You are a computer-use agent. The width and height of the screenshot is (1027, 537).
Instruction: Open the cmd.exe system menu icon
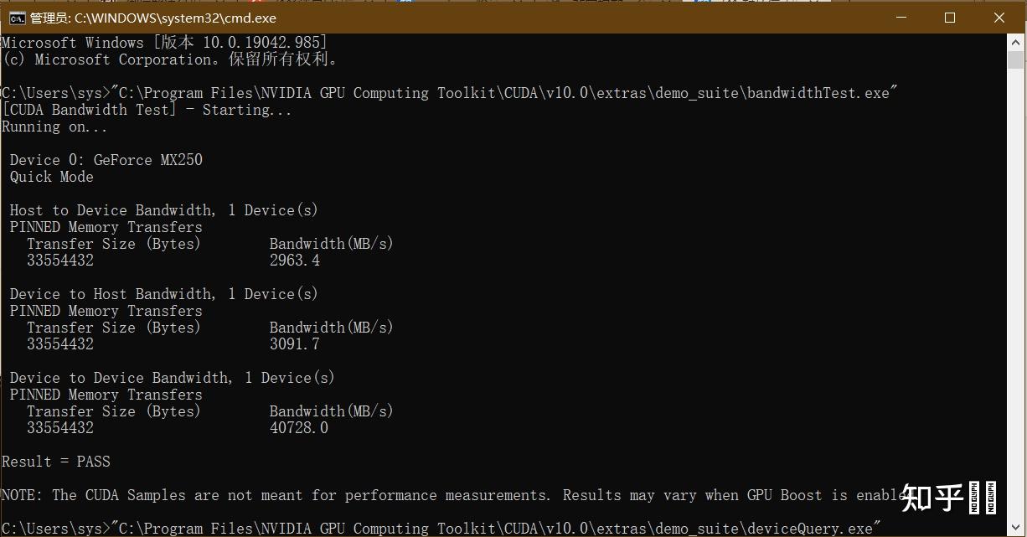tap(16, 18)
